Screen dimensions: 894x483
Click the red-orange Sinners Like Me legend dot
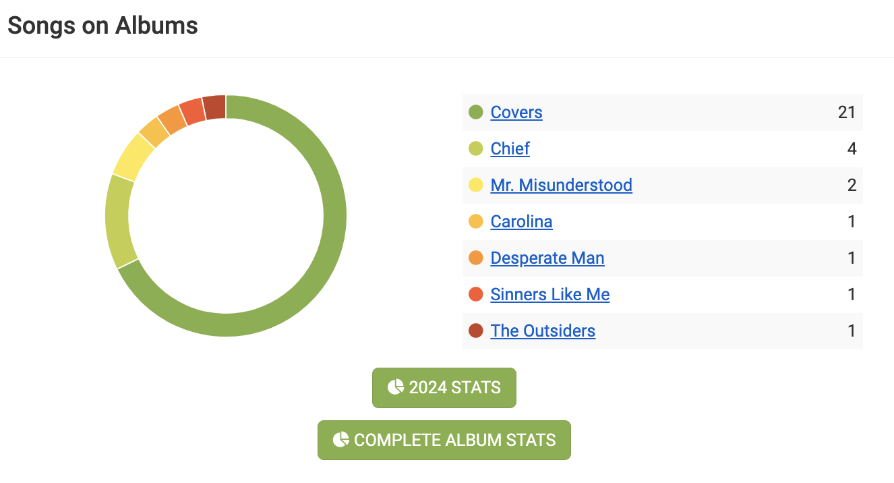[x=476, y=295]
